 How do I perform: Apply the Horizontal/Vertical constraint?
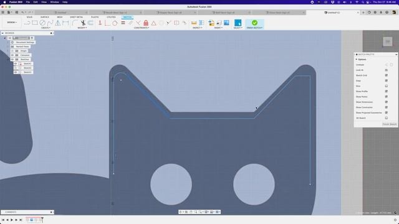pyautogui.click(x=100, y=23)
